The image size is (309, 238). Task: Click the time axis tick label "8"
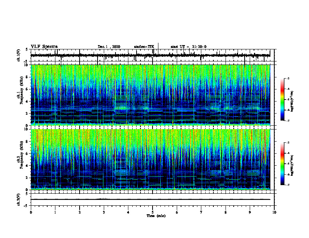[226, 212]
